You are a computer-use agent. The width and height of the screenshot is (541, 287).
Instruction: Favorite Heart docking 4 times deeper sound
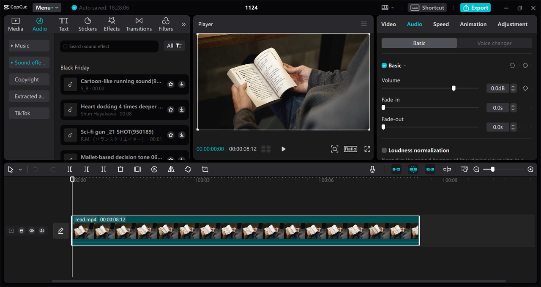[171, 110]
